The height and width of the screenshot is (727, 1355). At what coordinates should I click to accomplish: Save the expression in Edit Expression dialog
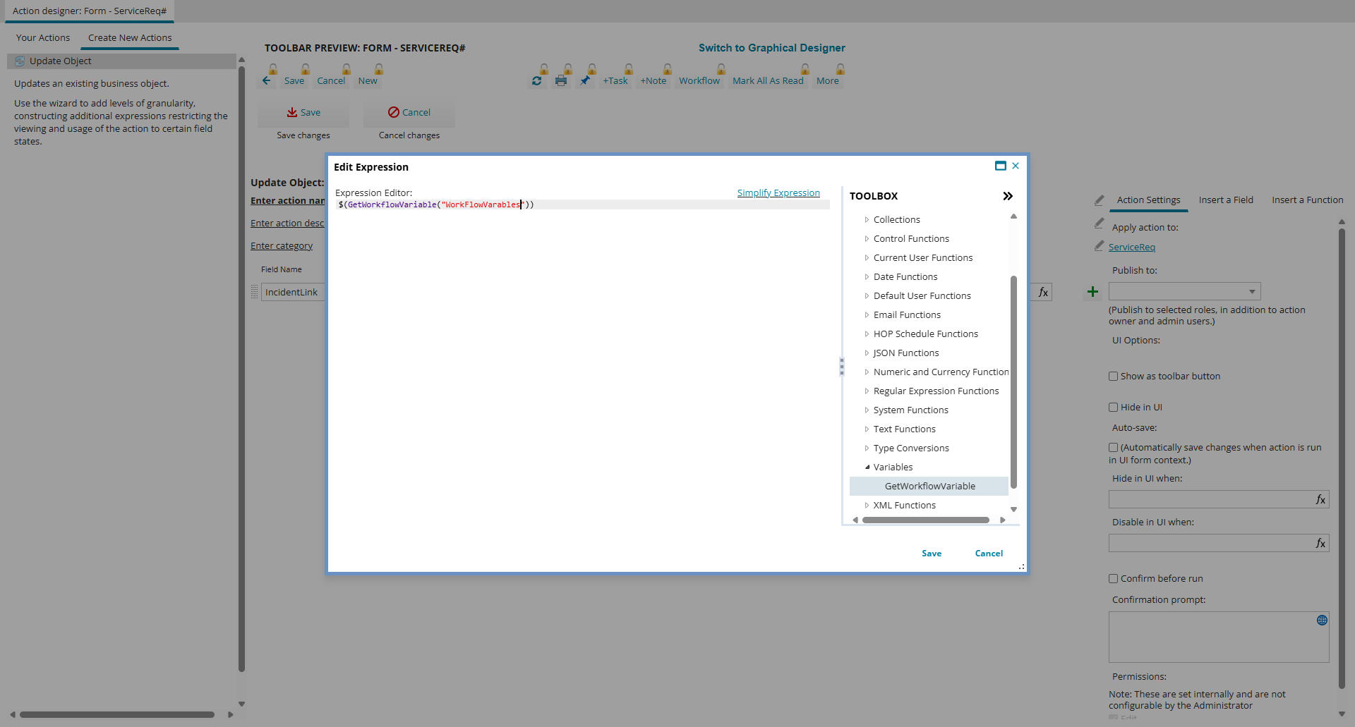932,554
